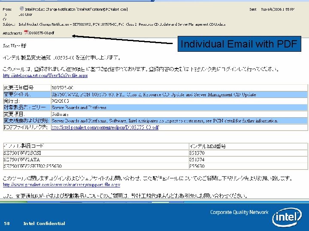Open the PDF file link for D103575-00
This screenshot has width=309, height=231.
point(105,127)
